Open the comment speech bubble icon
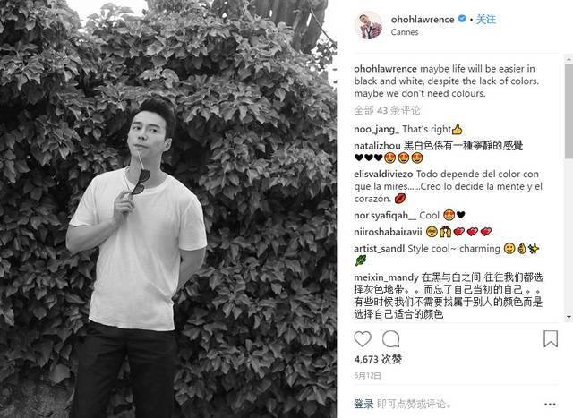The width and height of the screenshot is (573, 418). click(x=390, y=339)
